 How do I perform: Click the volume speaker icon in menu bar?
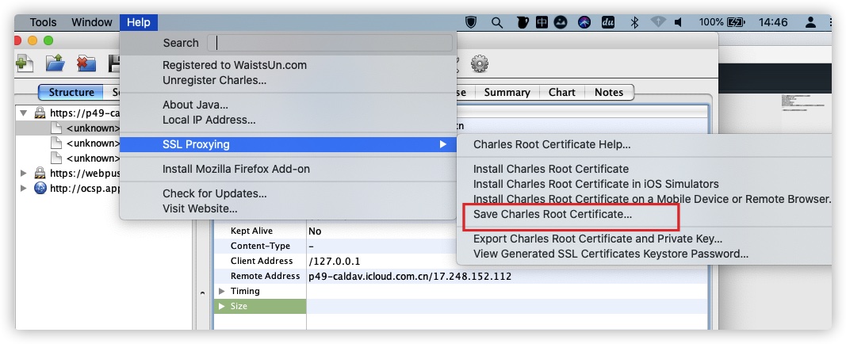[x=679, y=23]
